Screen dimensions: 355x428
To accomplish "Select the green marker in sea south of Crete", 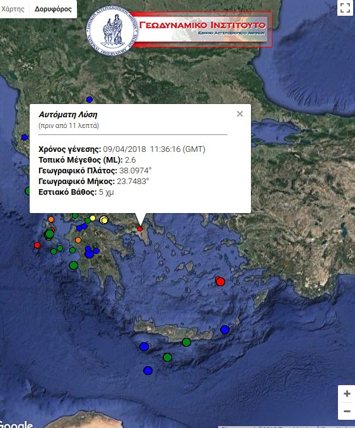I will tap(167, 357).
